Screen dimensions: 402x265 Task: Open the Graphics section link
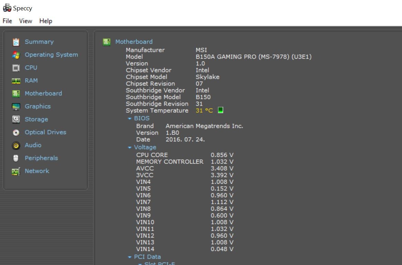tap(38, 106)
